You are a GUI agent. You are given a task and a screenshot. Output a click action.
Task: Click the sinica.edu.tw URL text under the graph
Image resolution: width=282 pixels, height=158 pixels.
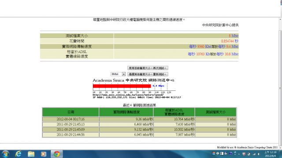(x=128, y=95)
